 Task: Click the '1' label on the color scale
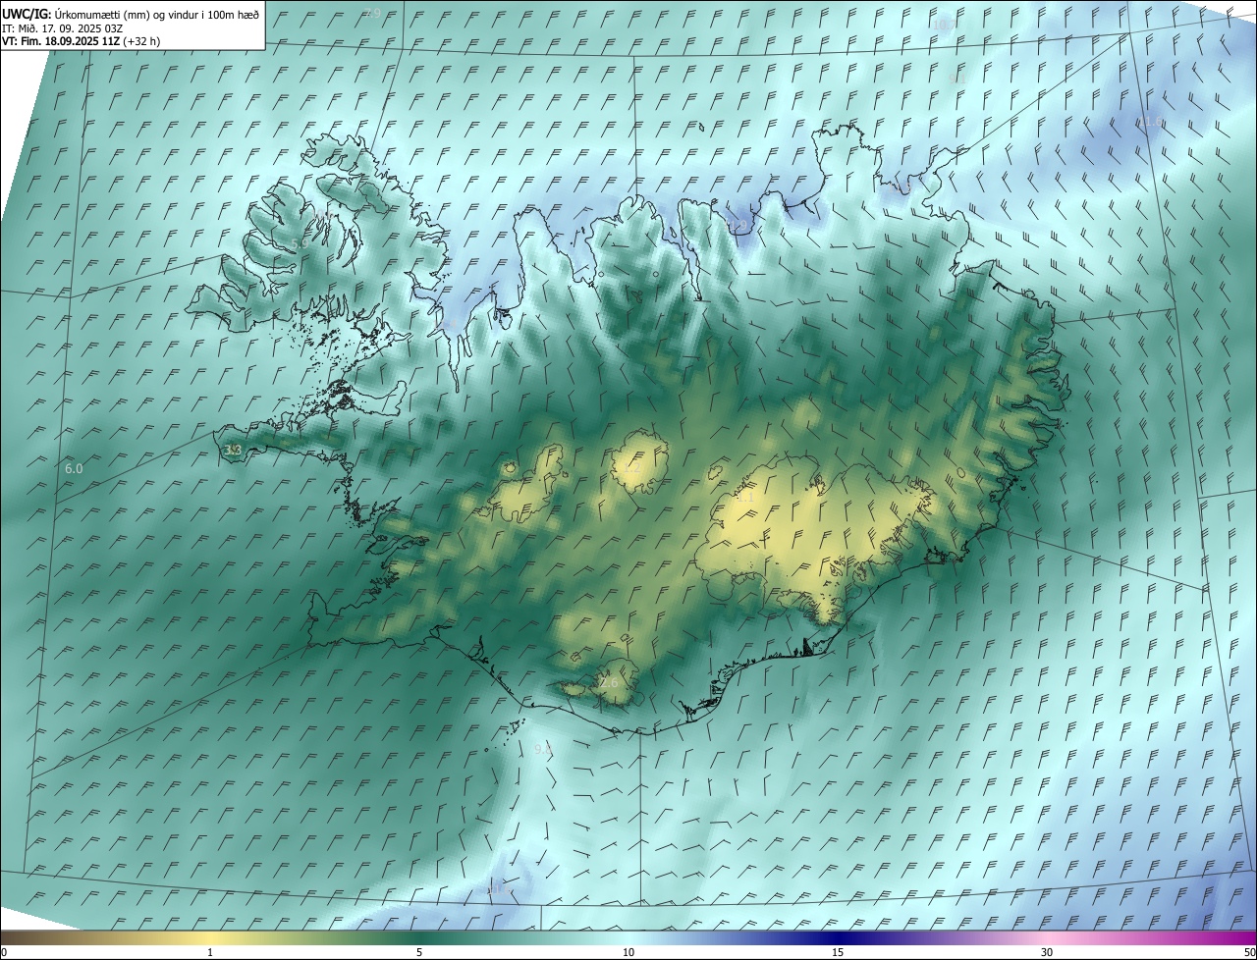point(210,952)
